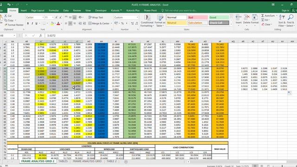Toggle Underline formatting
The height and width of the screenshot is (167, 297).
36,24
